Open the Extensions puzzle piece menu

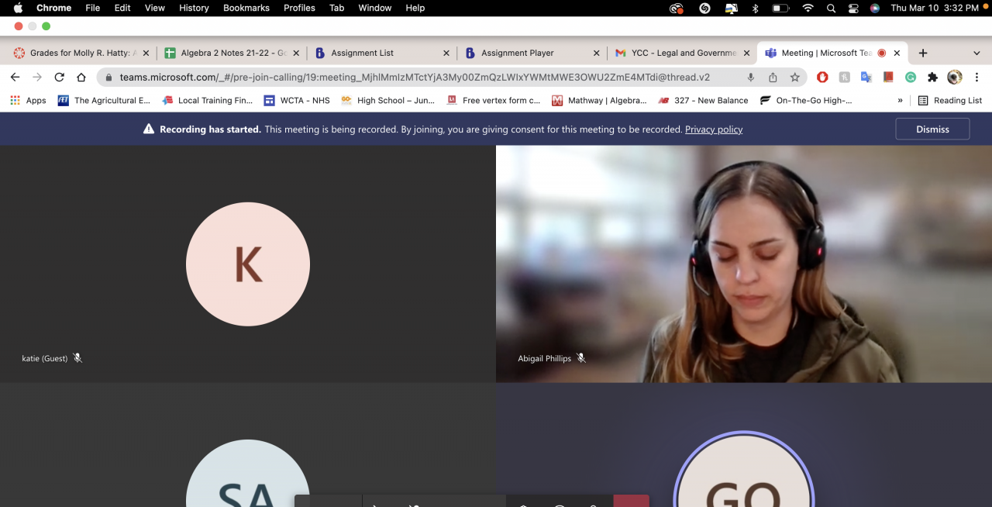coord(933,78)
